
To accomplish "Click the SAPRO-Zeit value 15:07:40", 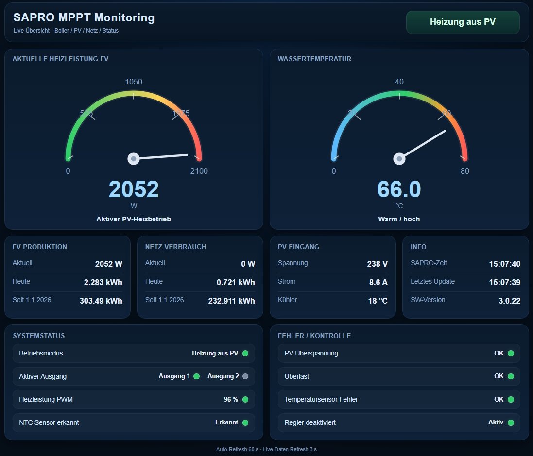I will pos(504,264).
